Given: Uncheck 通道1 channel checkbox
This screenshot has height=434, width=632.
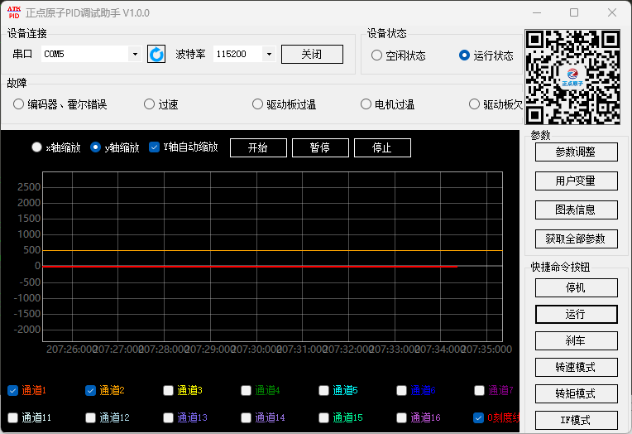Looking at the screenshot, I should 13,390.
